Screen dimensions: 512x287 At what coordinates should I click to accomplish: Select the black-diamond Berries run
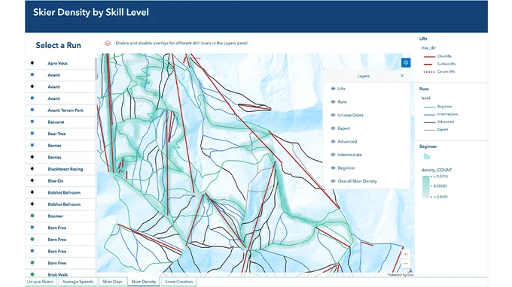pyautogui.click(x=60, y=157)
